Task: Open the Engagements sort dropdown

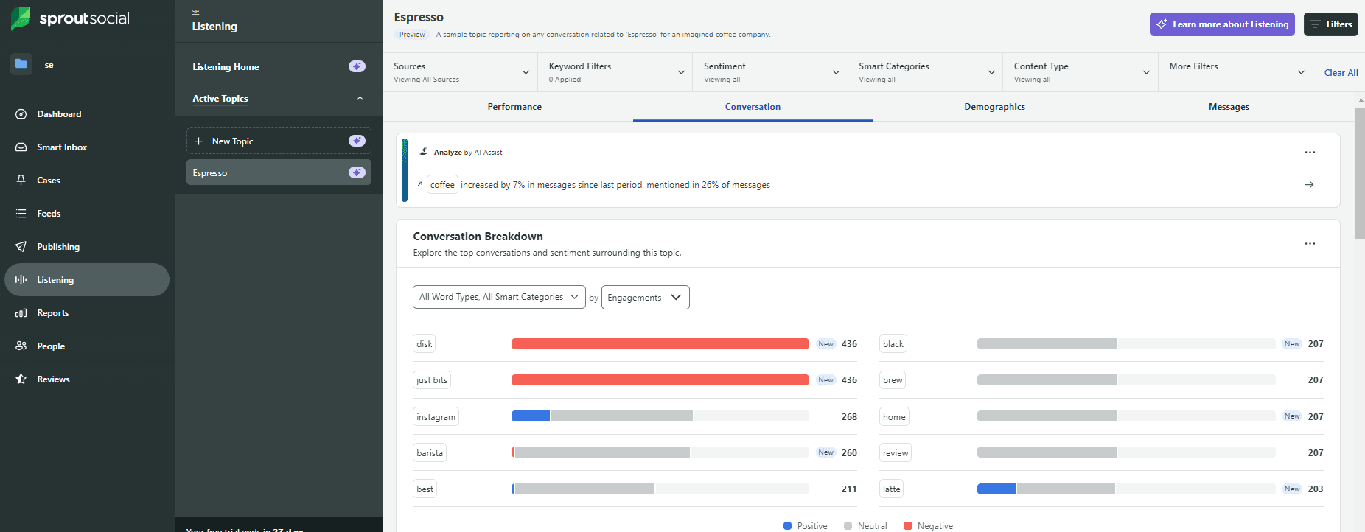Action: [x=645, y=298]
